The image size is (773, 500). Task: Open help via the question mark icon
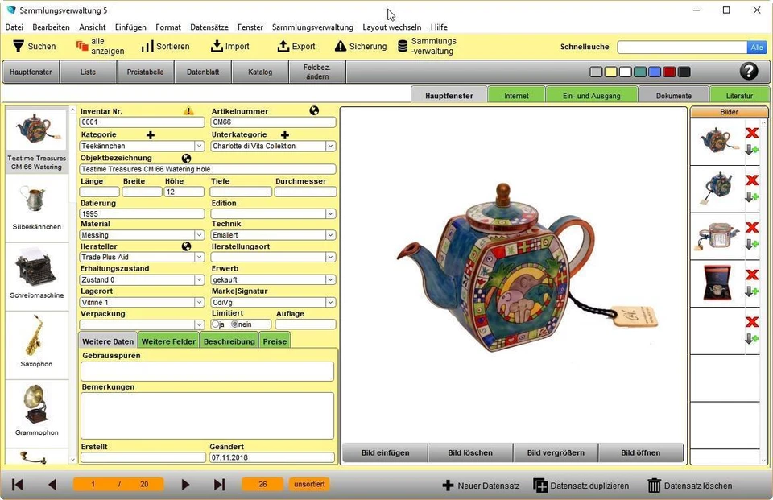[748, 71]
